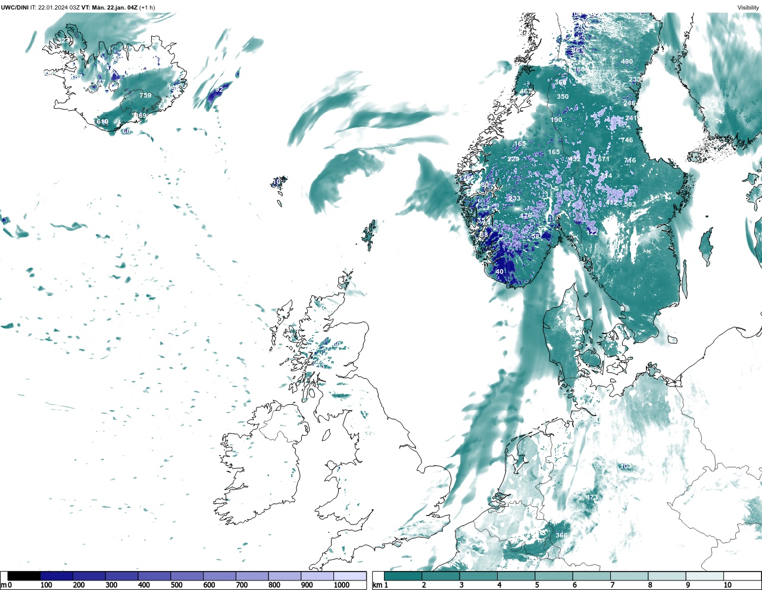This screenshot has width=762, height=590.
Task: Click the '233' value in Norway
Action: (x=514, y=199)
